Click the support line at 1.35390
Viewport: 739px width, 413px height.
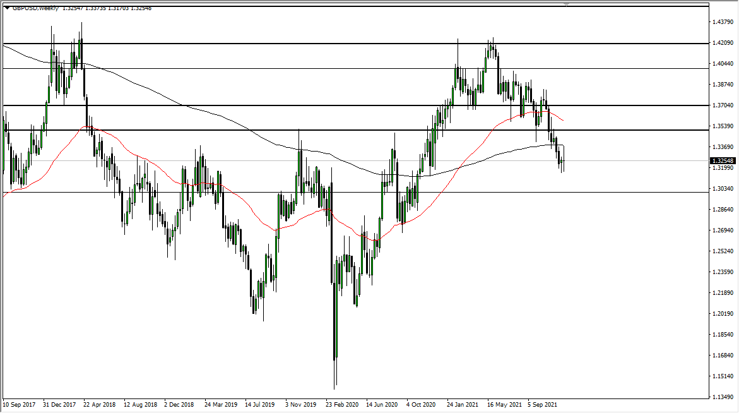pos(252,130)
